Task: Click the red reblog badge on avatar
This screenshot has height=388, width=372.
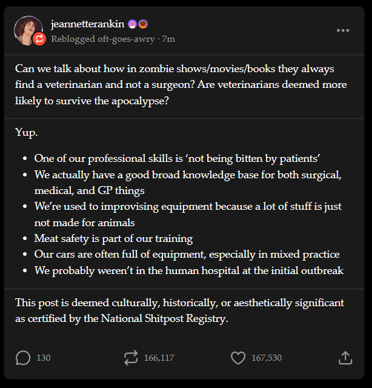Action: 39,39
